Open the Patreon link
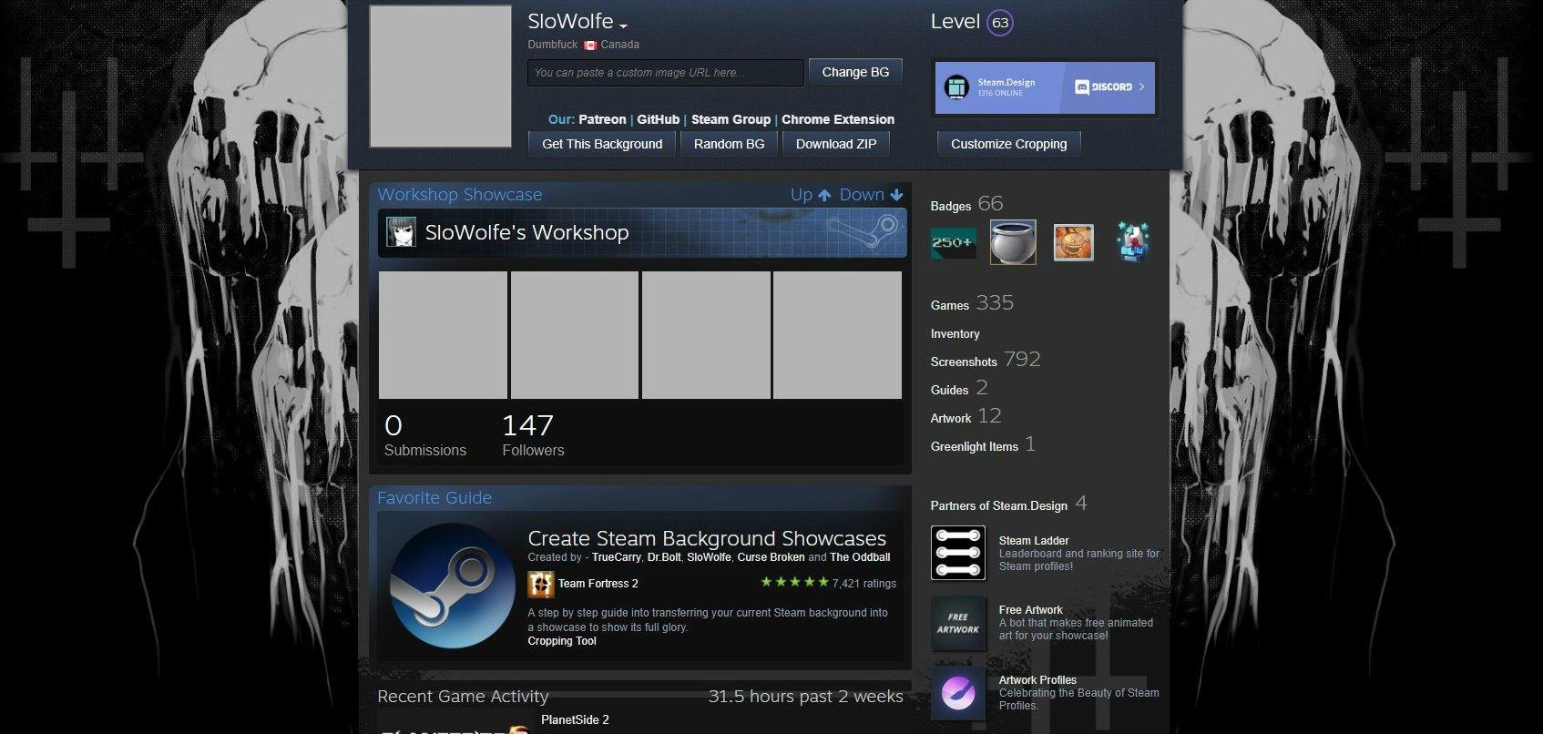Viewport: 1543px width, 734px height. point(602,119)
